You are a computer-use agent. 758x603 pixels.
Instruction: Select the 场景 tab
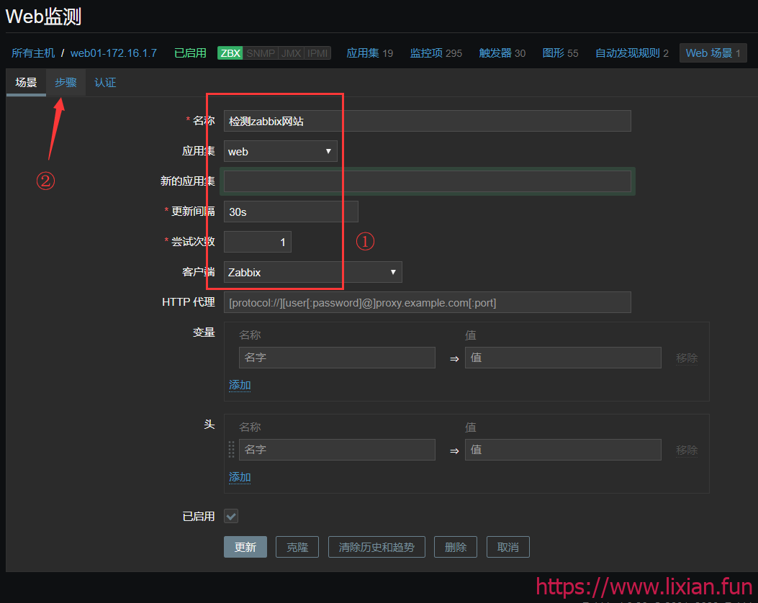pos(26,82)
